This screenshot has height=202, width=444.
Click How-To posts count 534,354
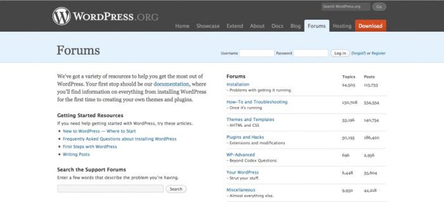tap(371, 103)
